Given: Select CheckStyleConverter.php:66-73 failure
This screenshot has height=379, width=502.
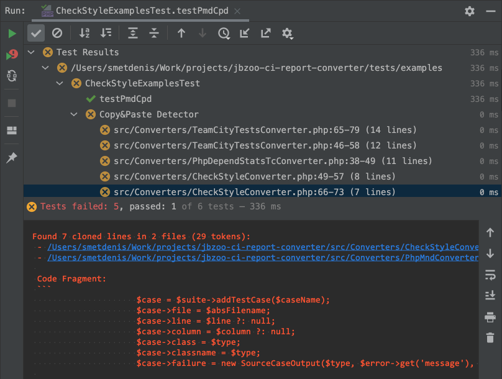Looking at the screenshot, I should (263, 192).
